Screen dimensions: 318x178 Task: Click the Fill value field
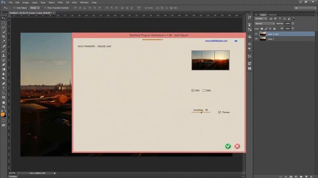pyautogui.click(x=288, y=29)
